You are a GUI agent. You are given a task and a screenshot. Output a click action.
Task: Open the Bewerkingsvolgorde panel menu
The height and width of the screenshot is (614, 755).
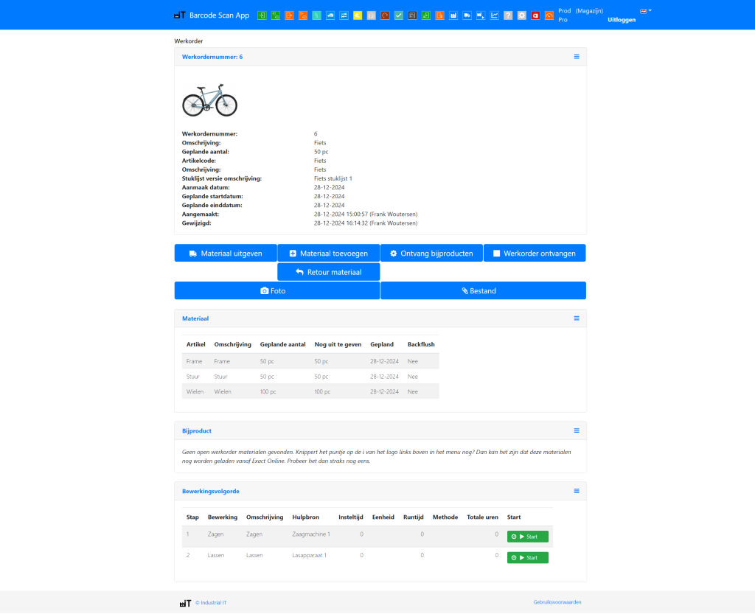click(x=577, y=491)
